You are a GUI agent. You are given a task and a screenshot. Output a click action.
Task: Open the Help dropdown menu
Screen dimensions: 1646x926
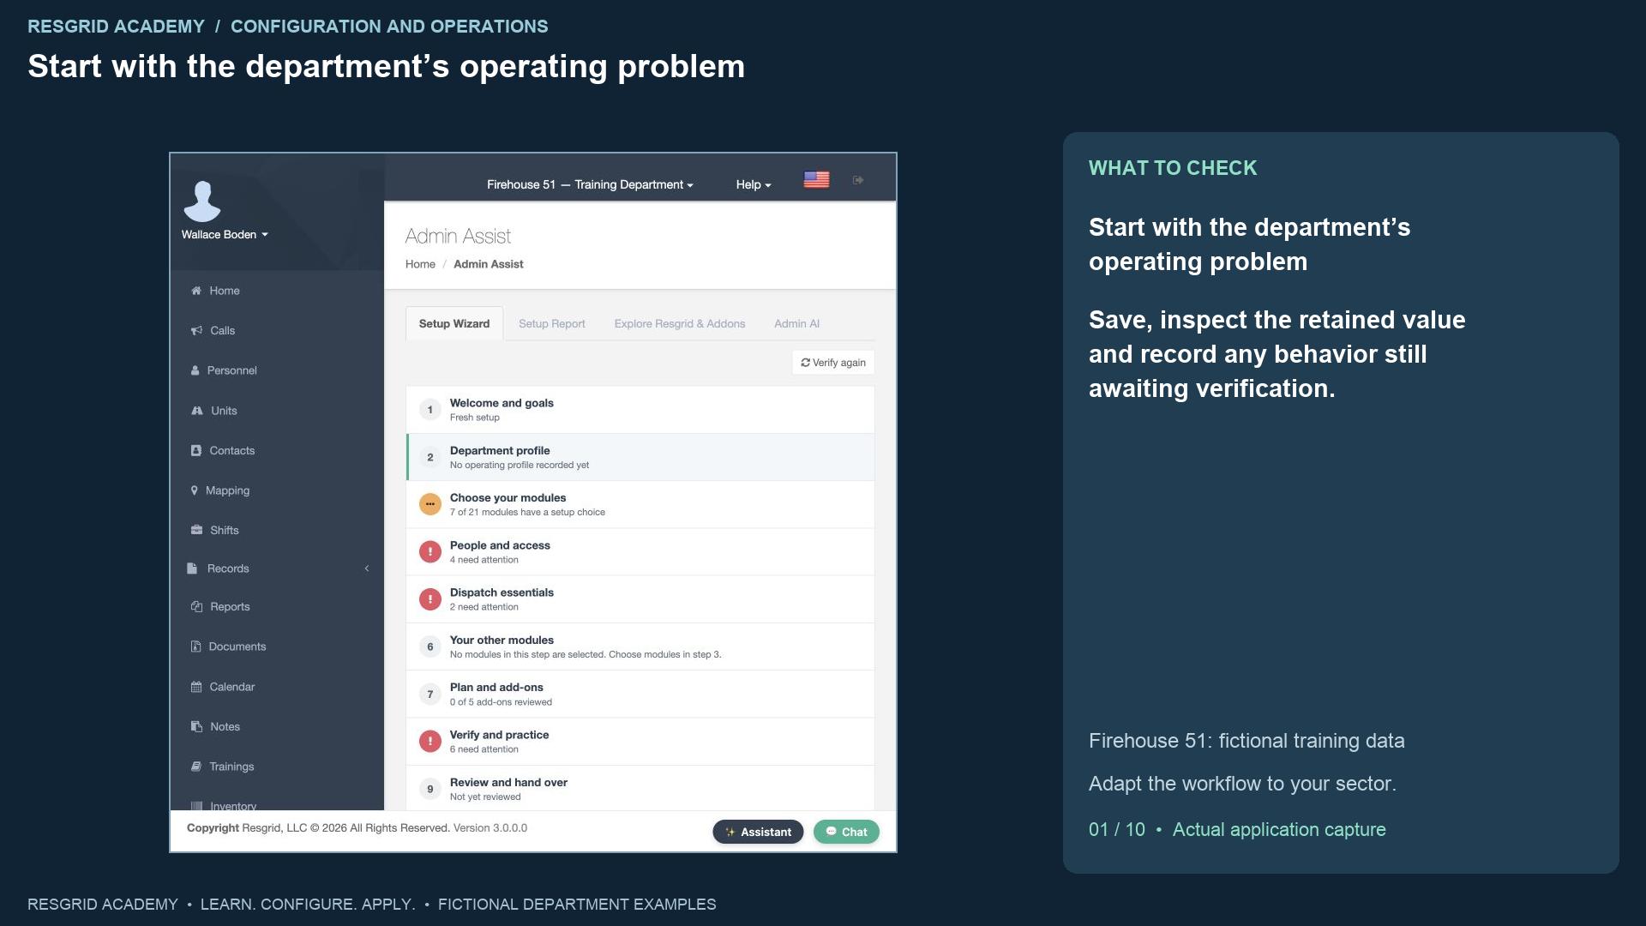click(x=754, y=184)
